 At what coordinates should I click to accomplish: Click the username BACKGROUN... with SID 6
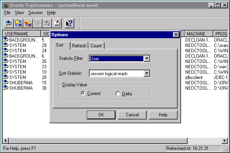click(24, 56)
